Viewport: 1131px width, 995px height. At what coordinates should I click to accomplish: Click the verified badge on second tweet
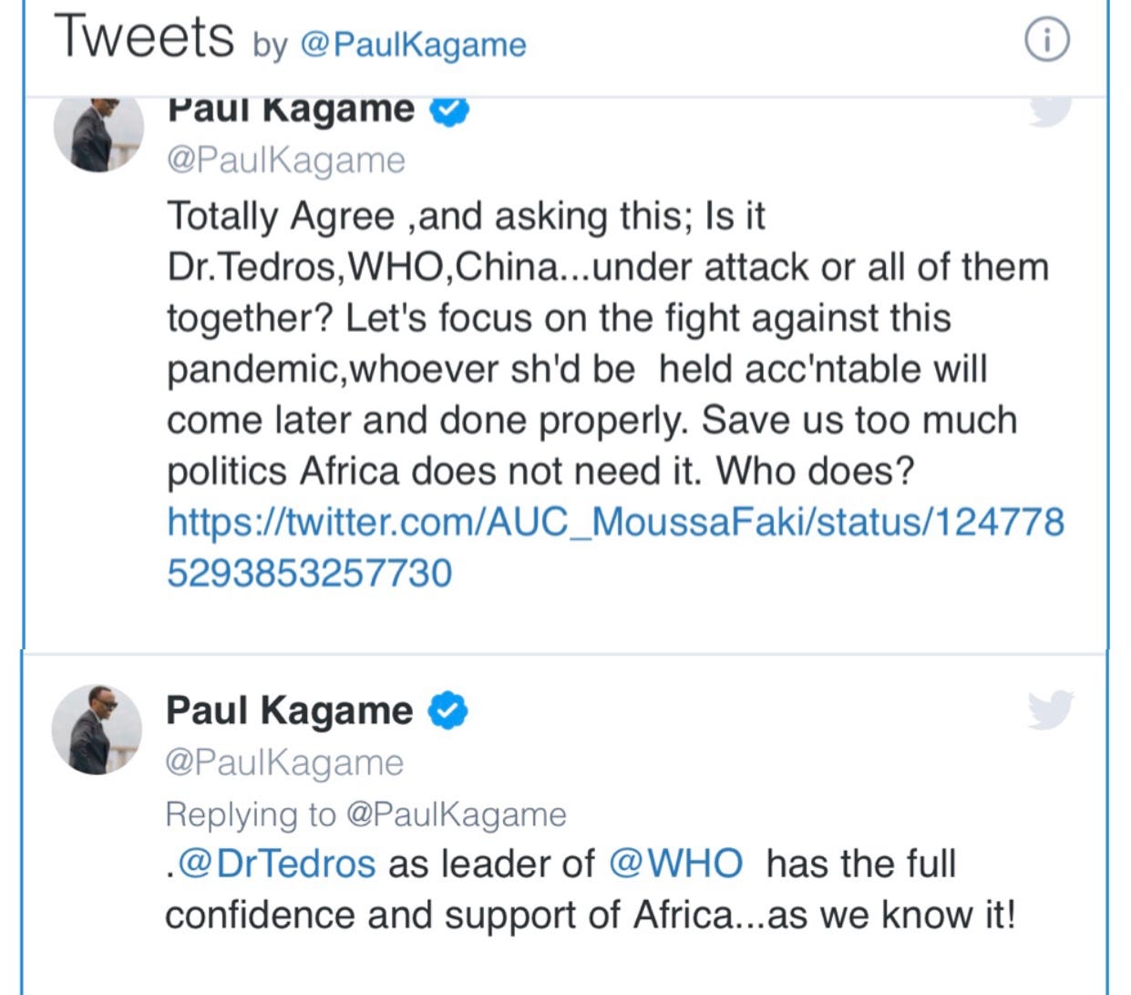[x=448, y=710]
